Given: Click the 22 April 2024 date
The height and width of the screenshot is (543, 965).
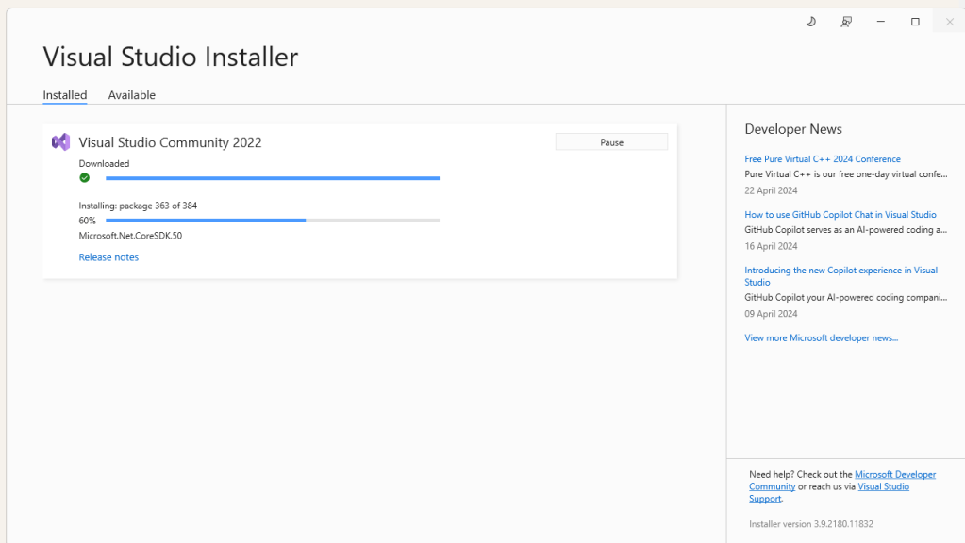Looking at the screenshot, I should coord(771,190).
